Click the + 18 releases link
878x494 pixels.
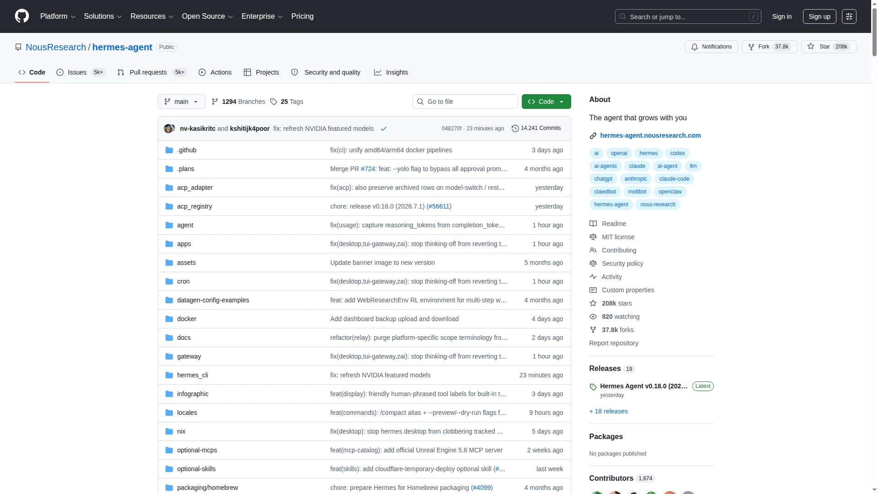pos(608,412)
